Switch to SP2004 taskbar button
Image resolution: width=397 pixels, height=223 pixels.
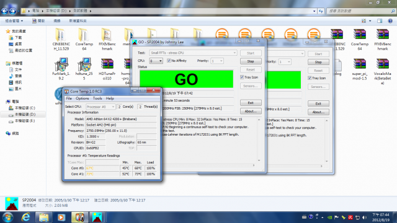point(97,217)
